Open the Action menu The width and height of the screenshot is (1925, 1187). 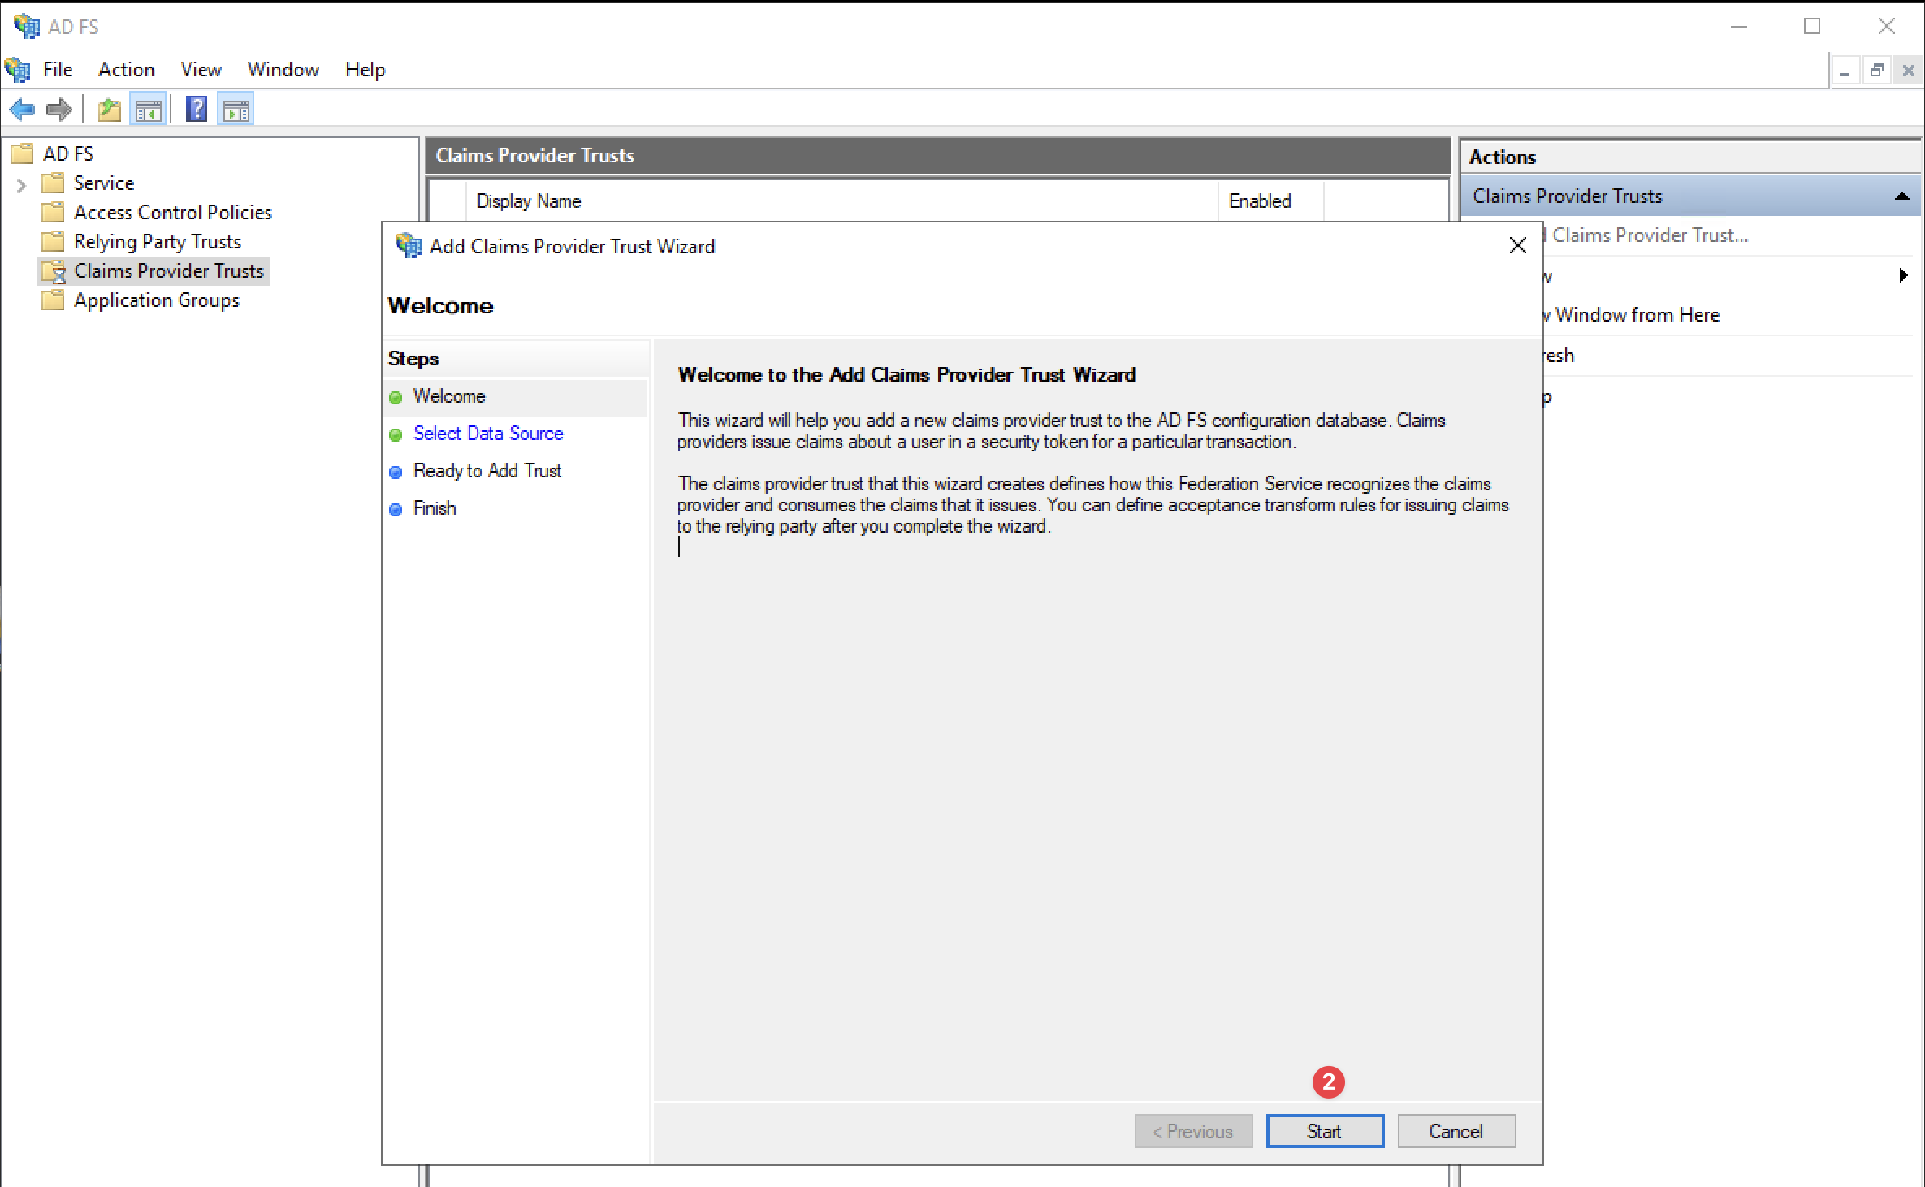tap(126, 70)
